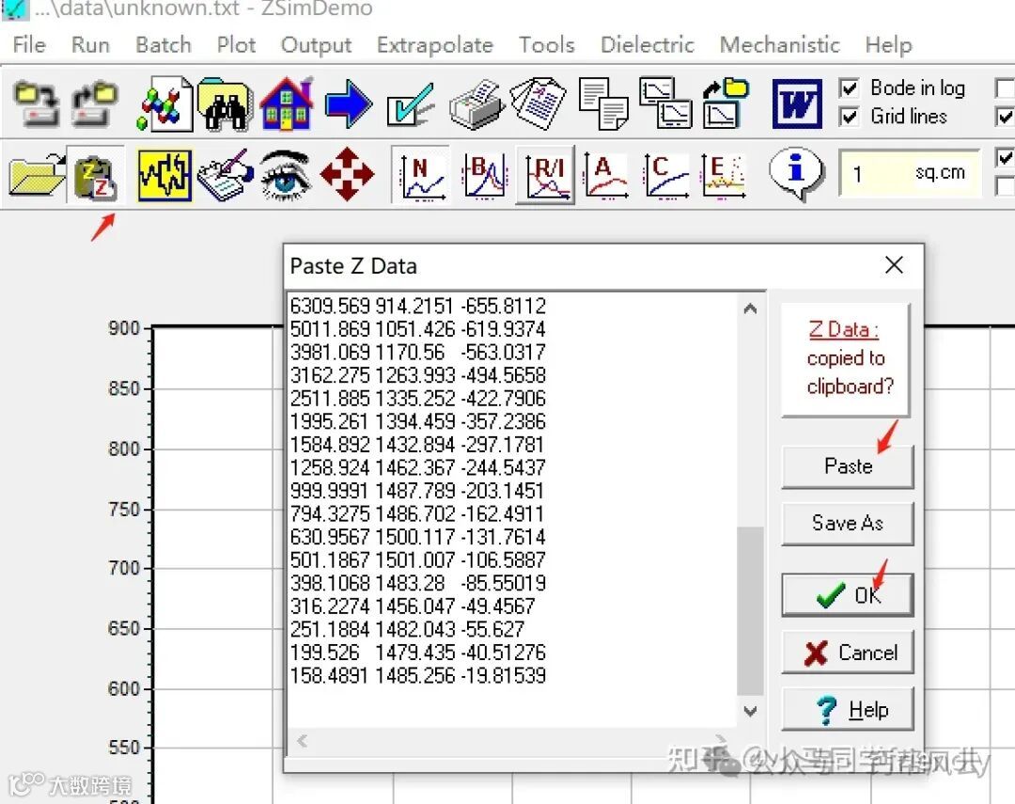Open the Batch menu
Screen dimensions: 1015x804
click(x=164, y=45)
